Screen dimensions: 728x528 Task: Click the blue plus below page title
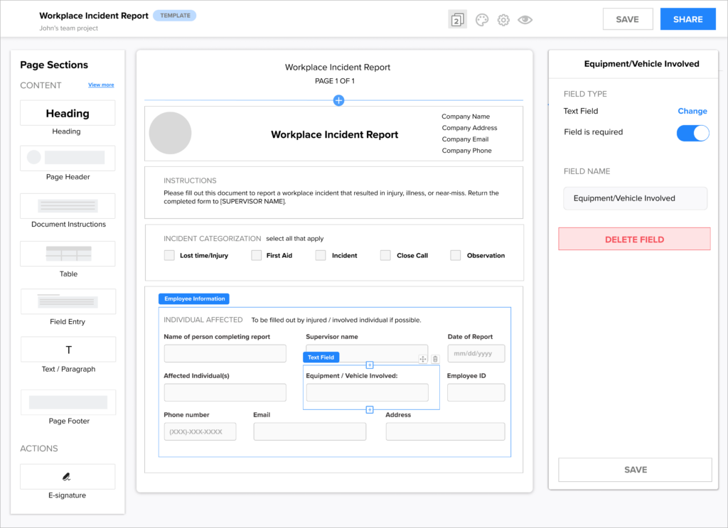click(338, 101)
